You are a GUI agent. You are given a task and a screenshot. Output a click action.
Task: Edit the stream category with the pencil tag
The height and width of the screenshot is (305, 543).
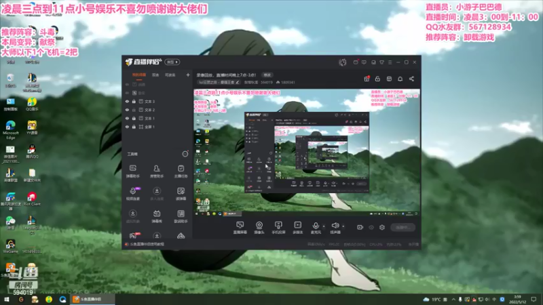219,82
